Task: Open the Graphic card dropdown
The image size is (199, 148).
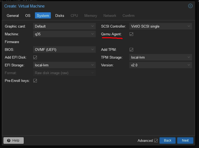Action: pyautogui.click(x=64, y=26)
